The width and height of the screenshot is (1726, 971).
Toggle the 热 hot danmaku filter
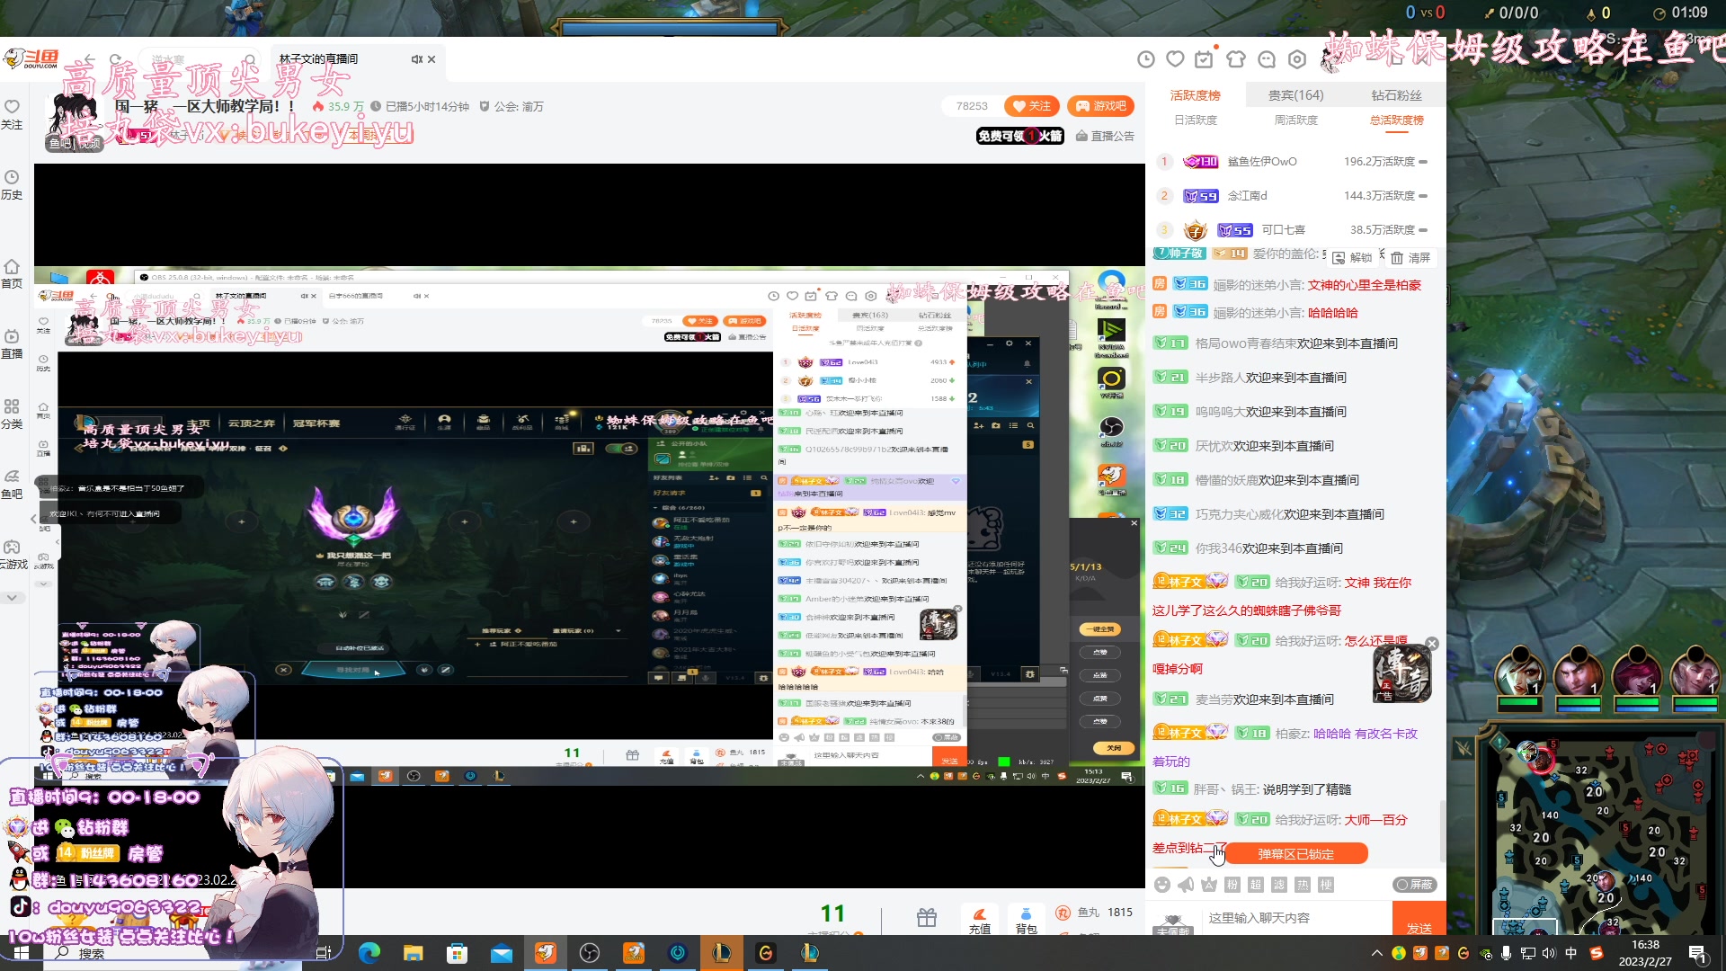(1303, 885)
